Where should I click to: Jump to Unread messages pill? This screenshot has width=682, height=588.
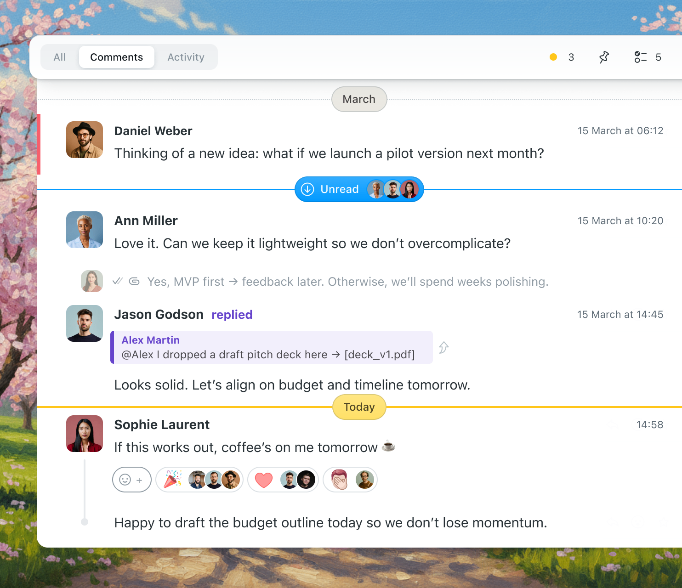point(359,189)
